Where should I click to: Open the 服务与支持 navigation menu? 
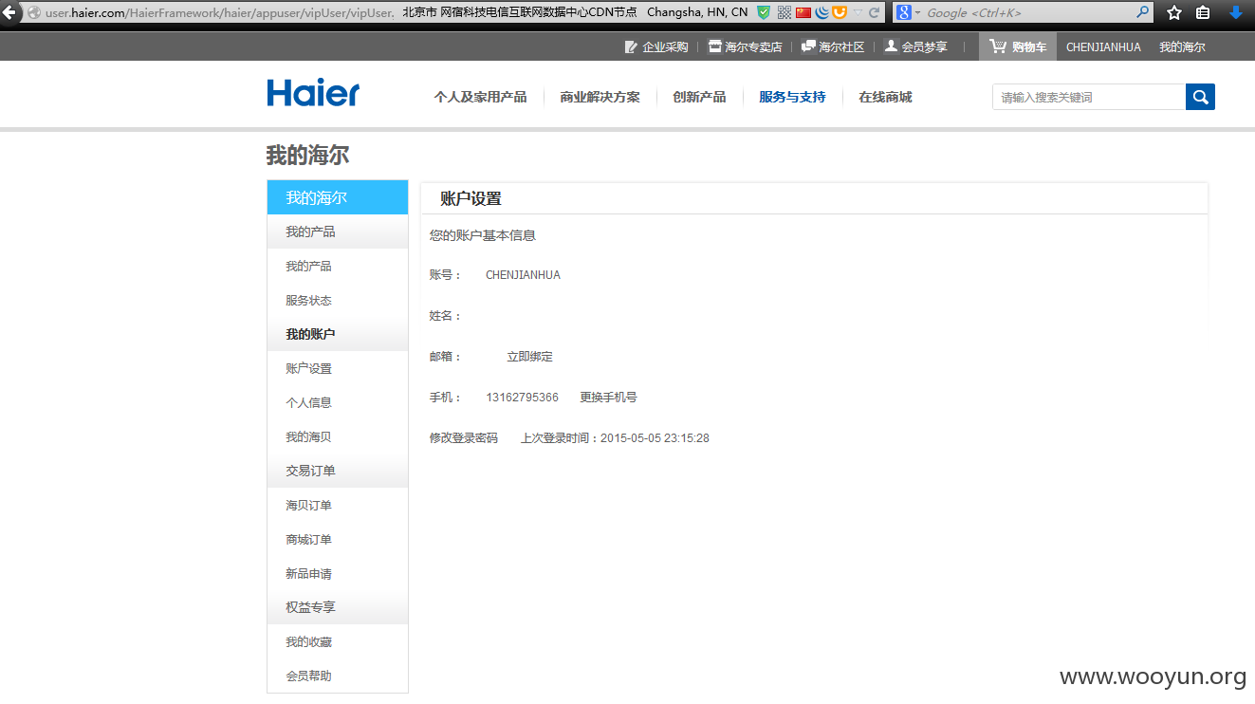click(792, 97)
